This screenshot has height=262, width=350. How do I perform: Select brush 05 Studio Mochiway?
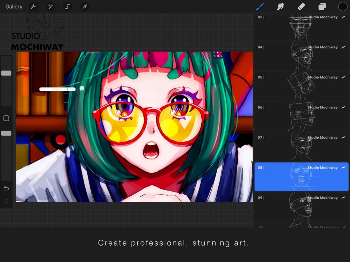click(301, 86)
